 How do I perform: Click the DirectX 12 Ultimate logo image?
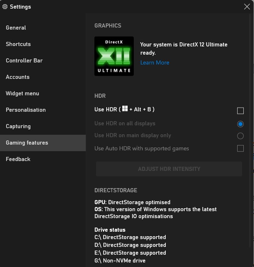point(114,56)
